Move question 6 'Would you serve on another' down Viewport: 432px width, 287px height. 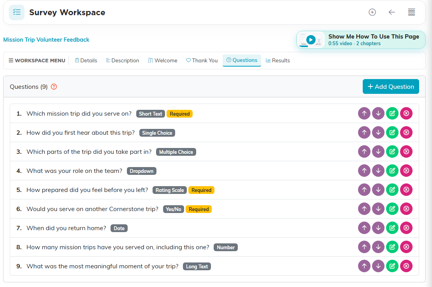coord(378,208)
